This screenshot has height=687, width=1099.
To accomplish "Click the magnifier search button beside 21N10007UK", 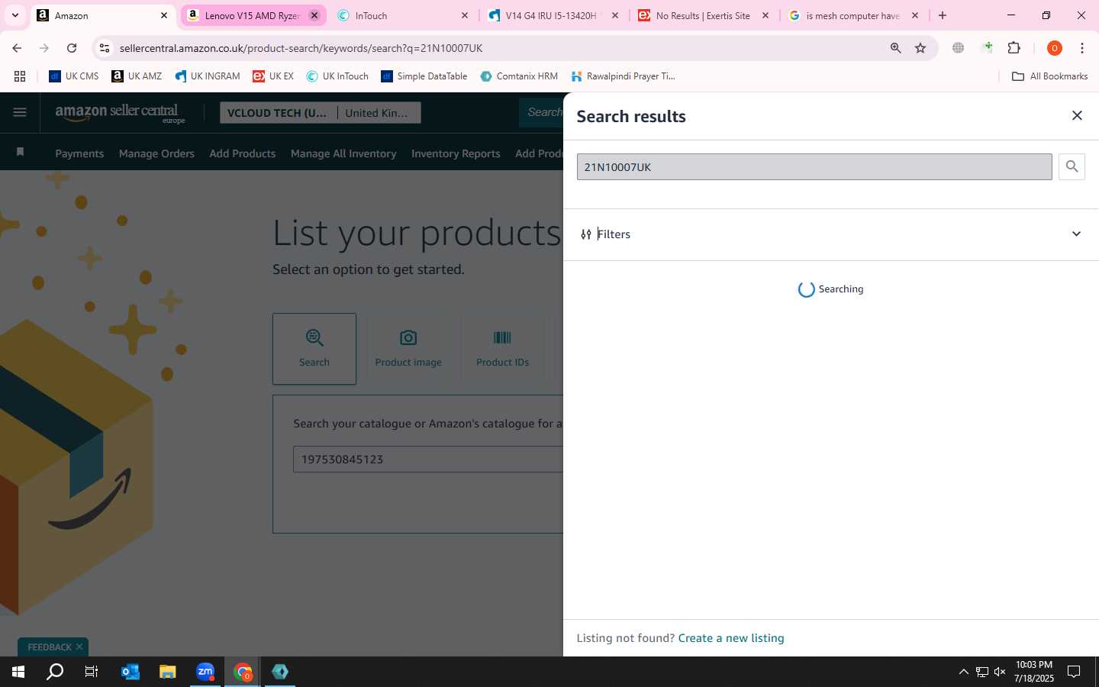I will [x=1072, y=166].
